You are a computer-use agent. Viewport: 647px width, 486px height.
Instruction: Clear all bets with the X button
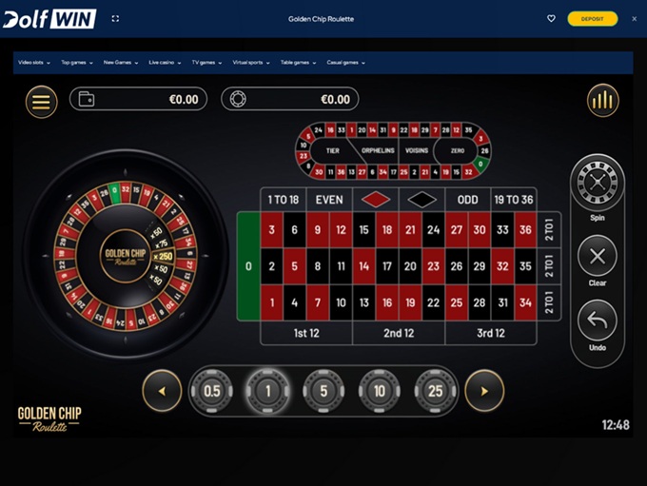[598, 256]
